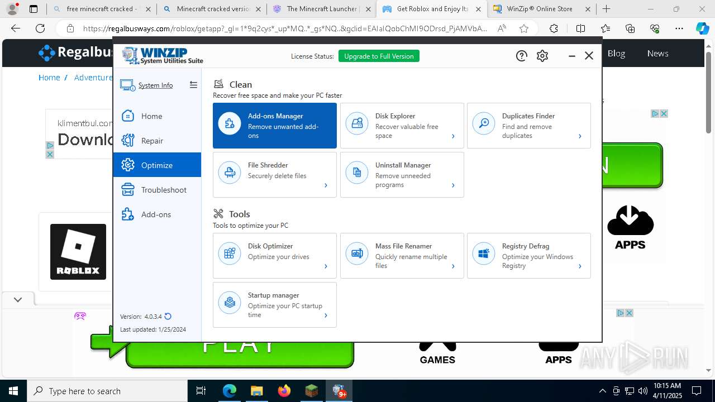Open the Troubleshoot section
715x402 pixels.
click(157, 190)
